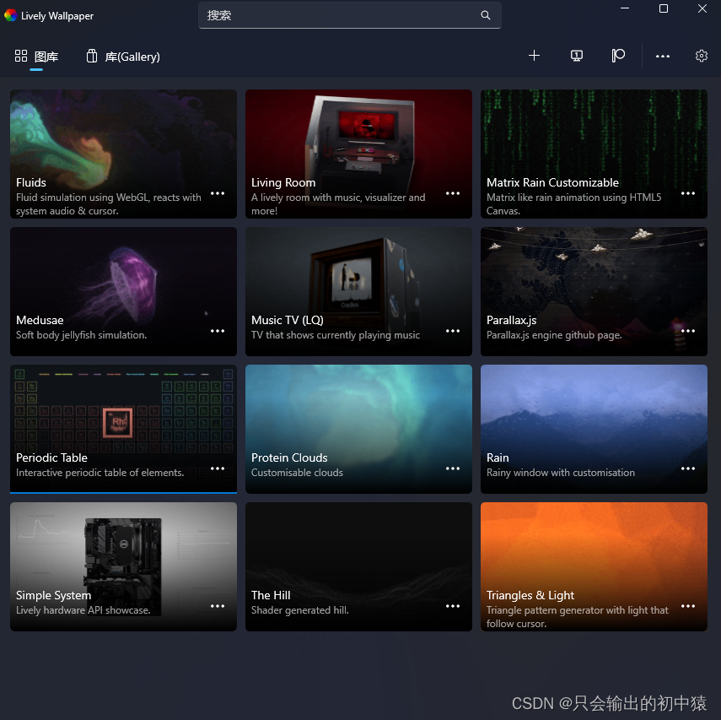Select the Protein Clouds wallpaper thumbnail
Image resolution: width=721 pixels, height=720 pixels.
(358, 429)
